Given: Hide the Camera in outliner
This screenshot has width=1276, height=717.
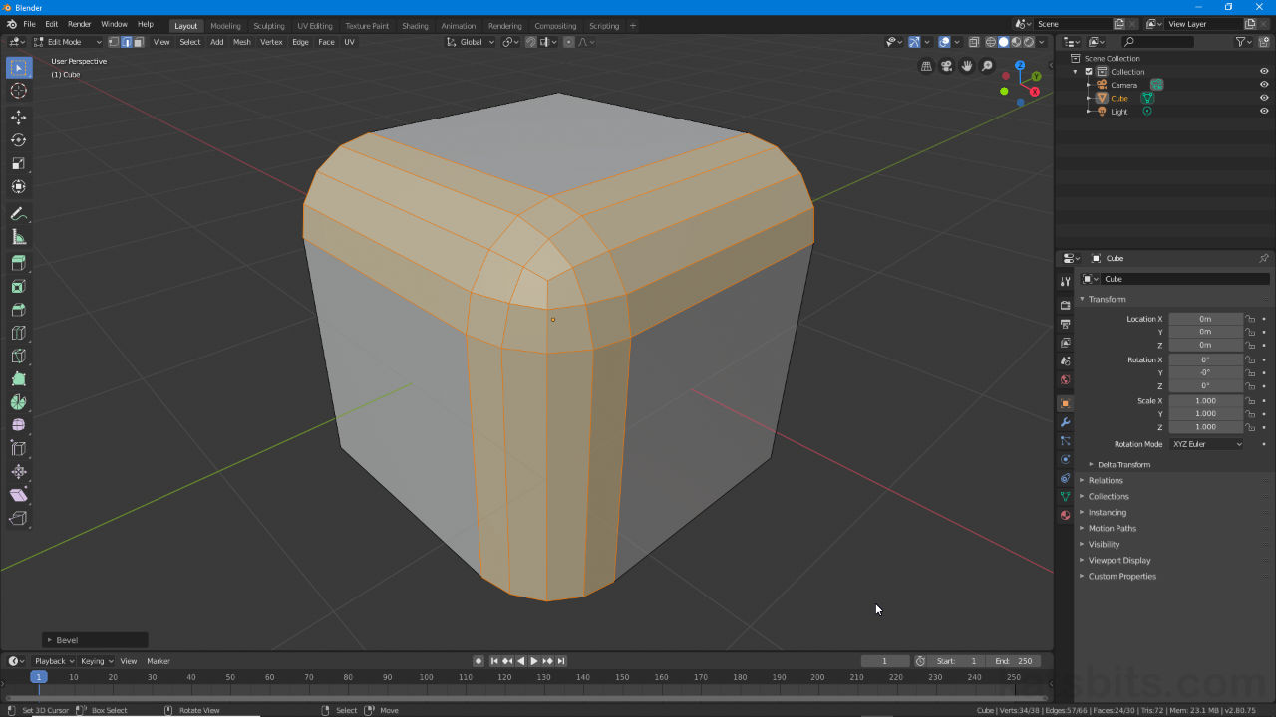Looking at the screenshot, I should (x=1264, y=85).
